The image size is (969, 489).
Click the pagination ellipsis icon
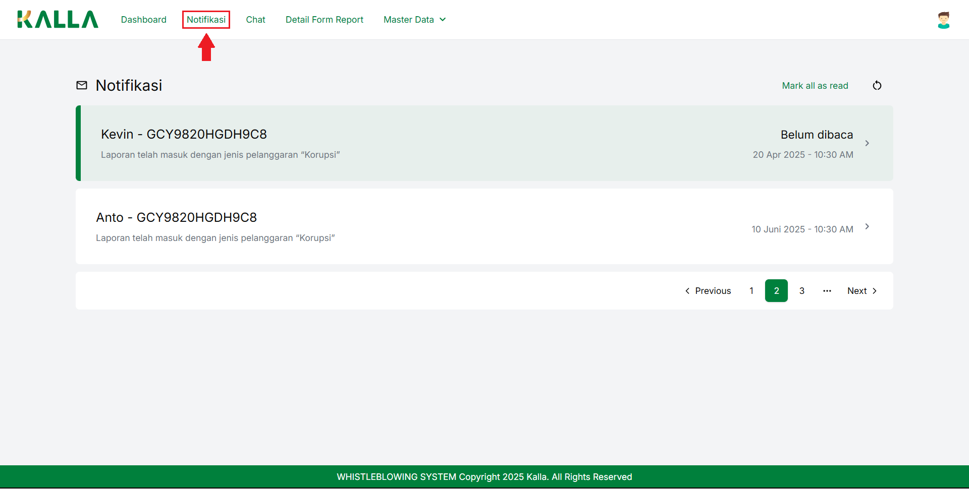click(x=827, y=291)
